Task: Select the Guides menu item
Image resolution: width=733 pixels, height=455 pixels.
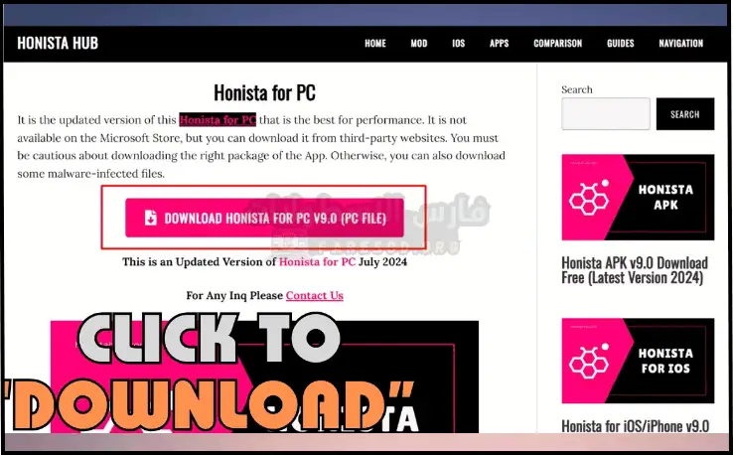Action: 620,44
